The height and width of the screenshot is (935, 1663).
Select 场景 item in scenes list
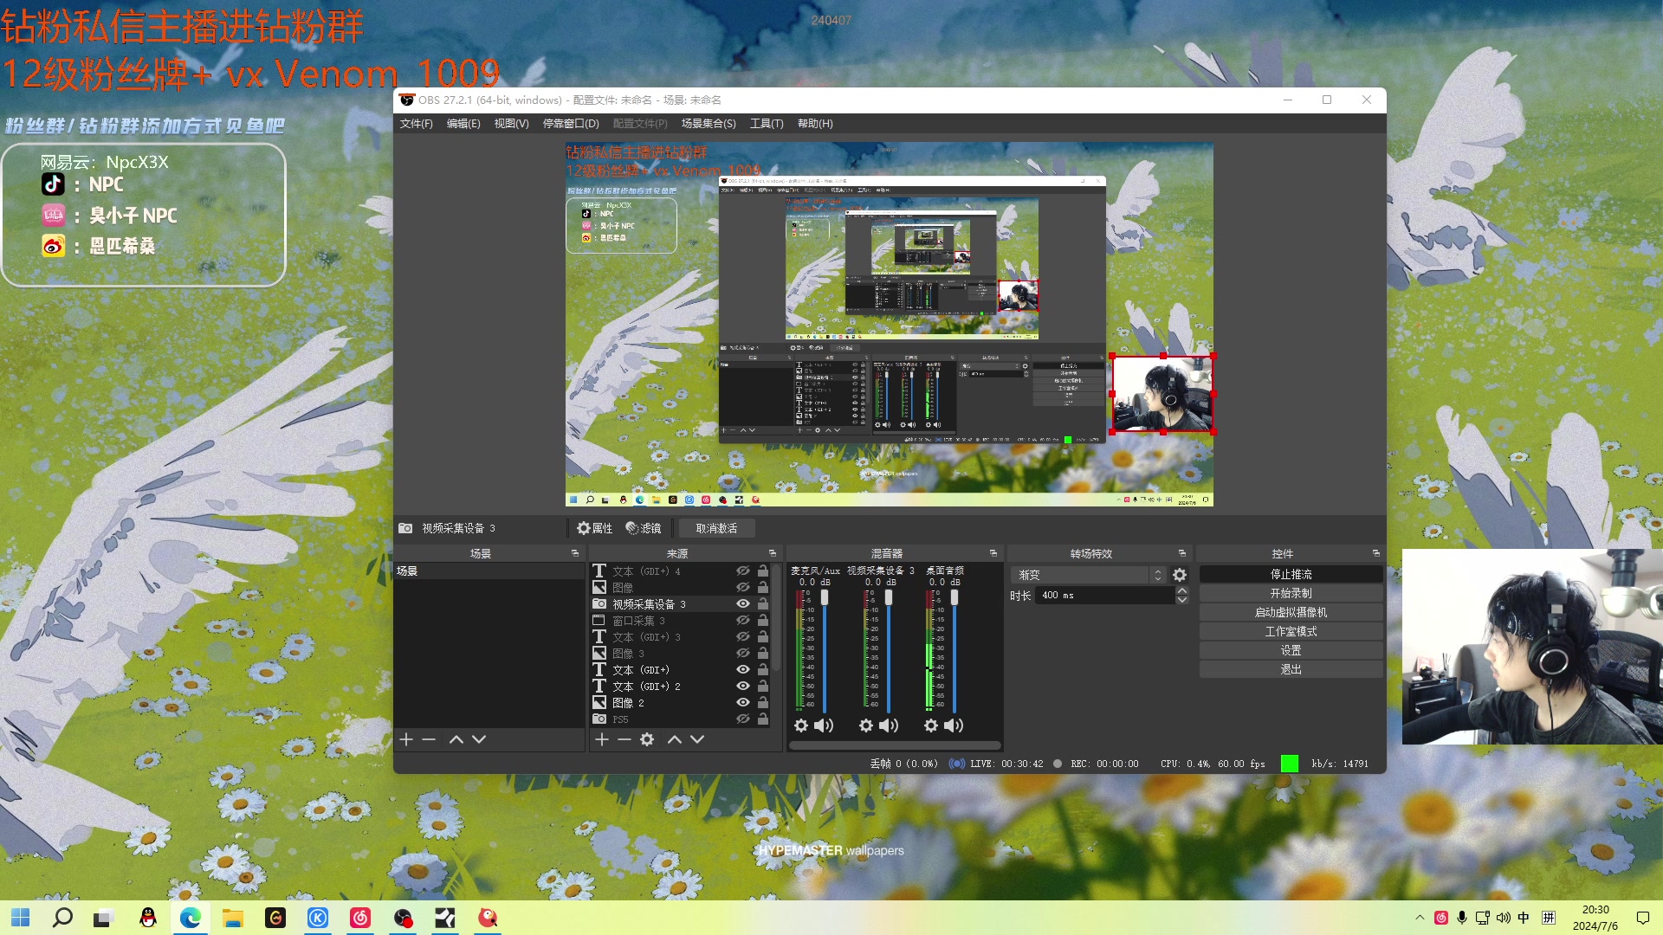pyautogui.click(x=489, y=571)
